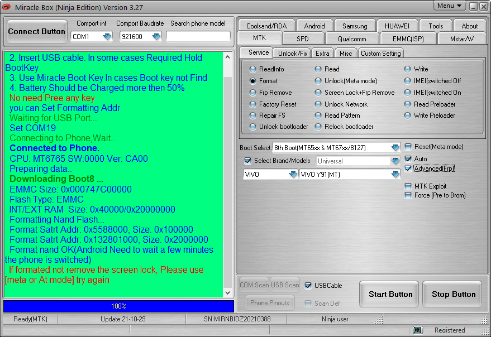Choose the Unlock Network option
491x337 pixels.
pos(318,104)
